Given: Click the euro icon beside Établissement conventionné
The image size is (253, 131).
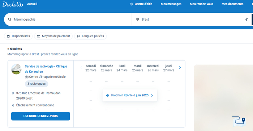Looking at the screenshot, I should 13,105.
